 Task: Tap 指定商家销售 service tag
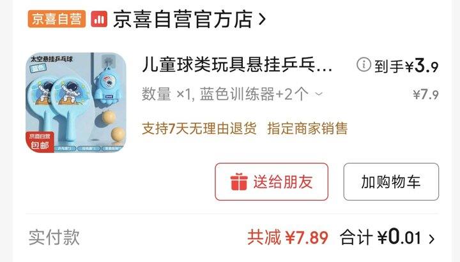coord(307,129)
